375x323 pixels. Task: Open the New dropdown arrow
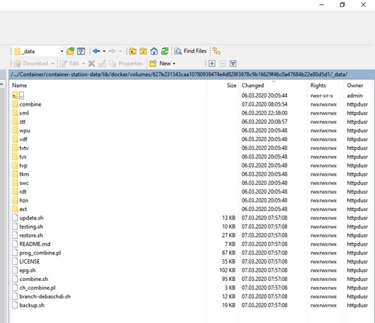pos(174,64)
